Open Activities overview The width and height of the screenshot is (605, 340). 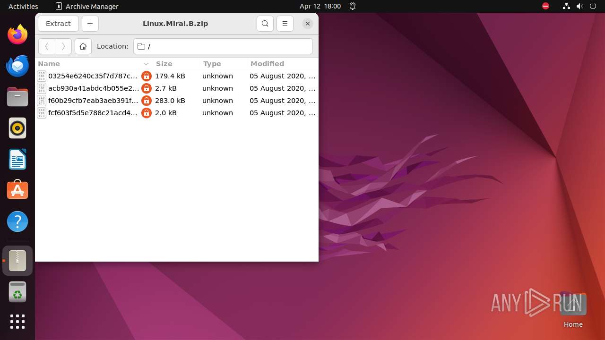click(23, 6)
